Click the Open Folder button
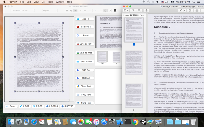204x127 pixels. click(85, 61)
